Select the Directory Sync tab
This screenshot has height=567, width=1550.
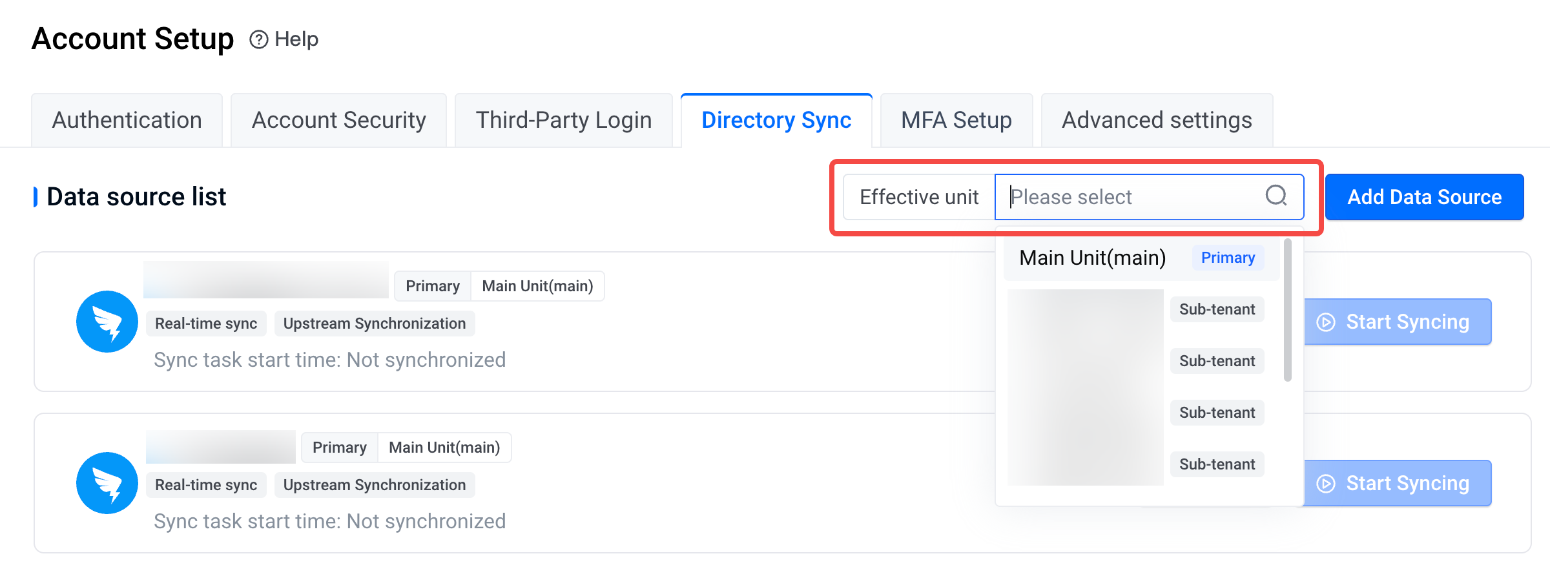click(776, 120)
